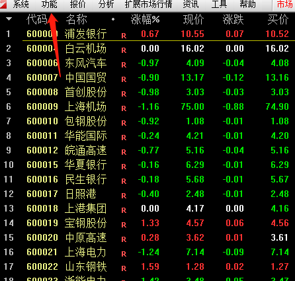Open the 分析 menu
This screenshot has height=281, width=295.
click(x=106, y=4)
